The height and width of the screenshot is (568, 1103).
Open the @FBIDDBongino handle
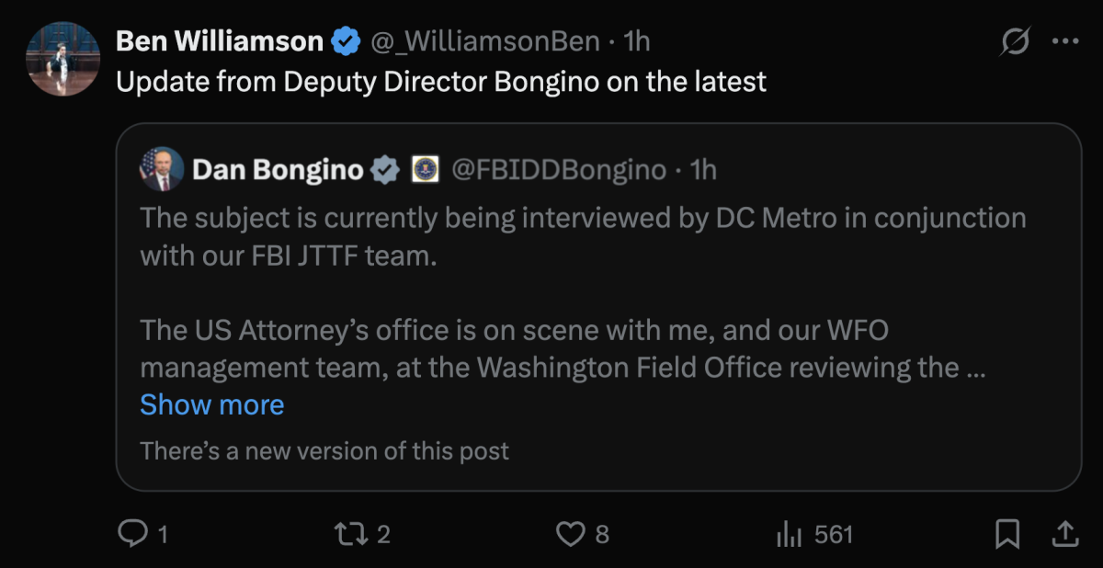pyautogui.click(x=557, y=170)
